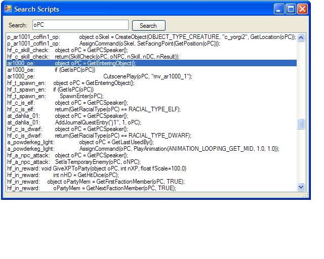Click the Search button
The width and height of the screenshot is (324, 259).
click(148, 25)
